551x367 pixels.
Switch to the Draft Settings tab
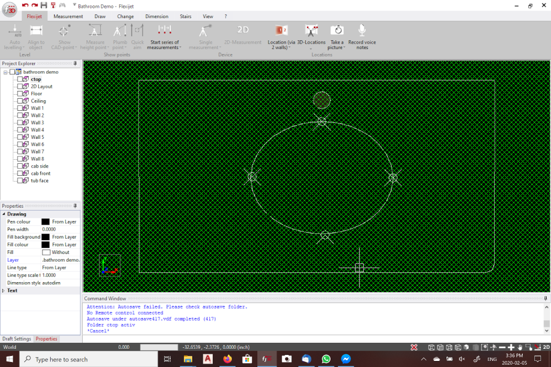[x=17, y=339]
